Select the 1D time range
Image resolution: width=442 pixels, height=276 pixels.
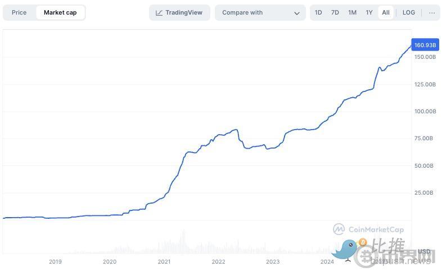(318, 12)
